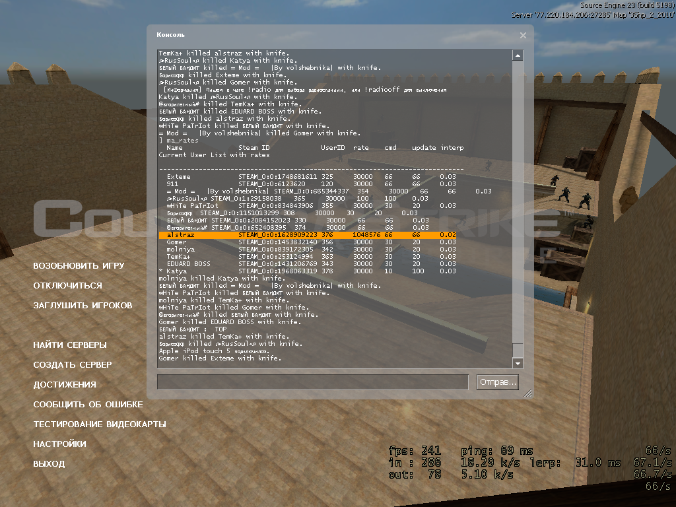Viewport: 676px width, 507px height.
Task: Click the ping: 69 ms readout
Action: [496, 451]
